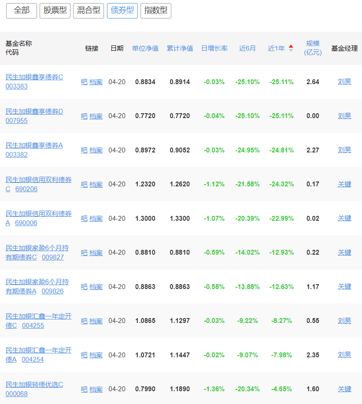The height and width of the screenshot is (404, 362).
Task: Open manager 刘昊 for fund 007955
Action: coord(344,116)
